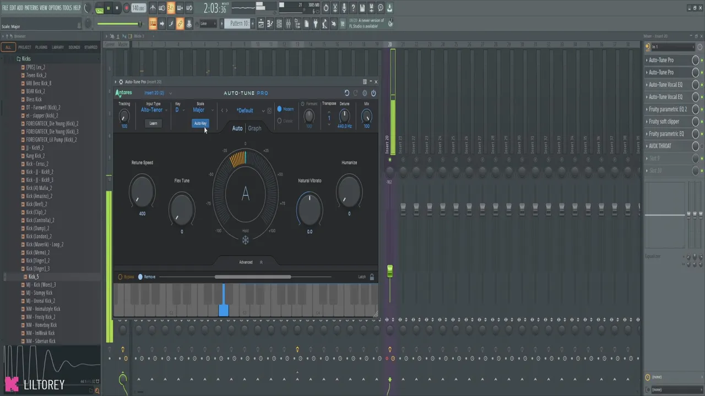This screenshot has width=705, height=396.
Task: Select the Auto tab in Auto-Tune
Action: 237,128
